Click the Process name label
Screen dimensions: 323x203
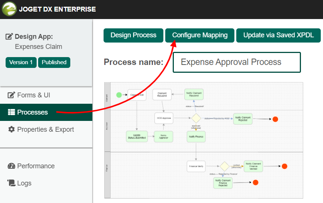133,62
